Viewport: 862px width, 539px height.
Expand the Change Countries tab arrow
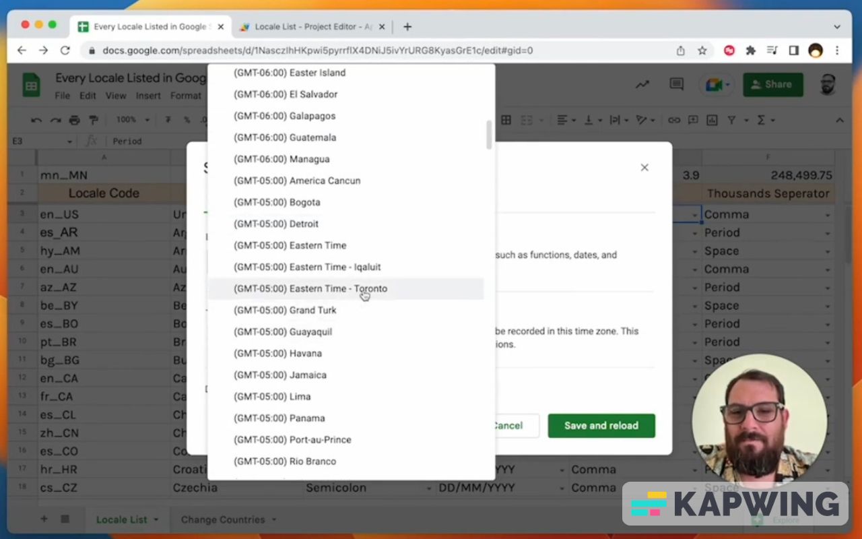tap(273, 519)
